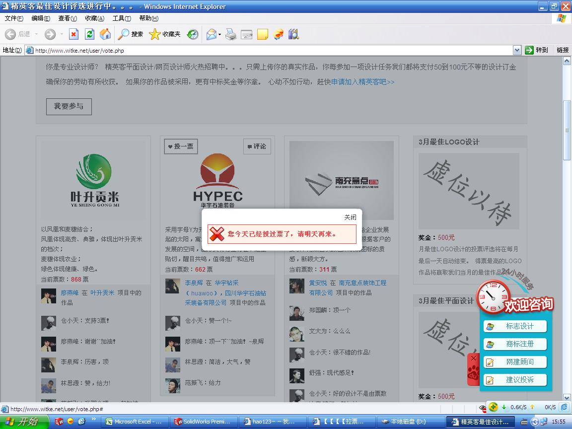This screenshot has width=572, height=429.
Task: Open the Search (搜索) toolbar button
Action: (x=130, y=34)
